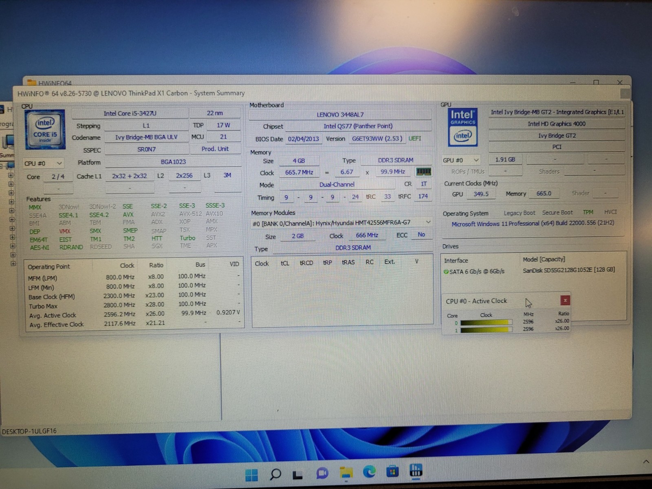652x489 pixels.
Task: Click the ECC value No
Action: point(421,235)
